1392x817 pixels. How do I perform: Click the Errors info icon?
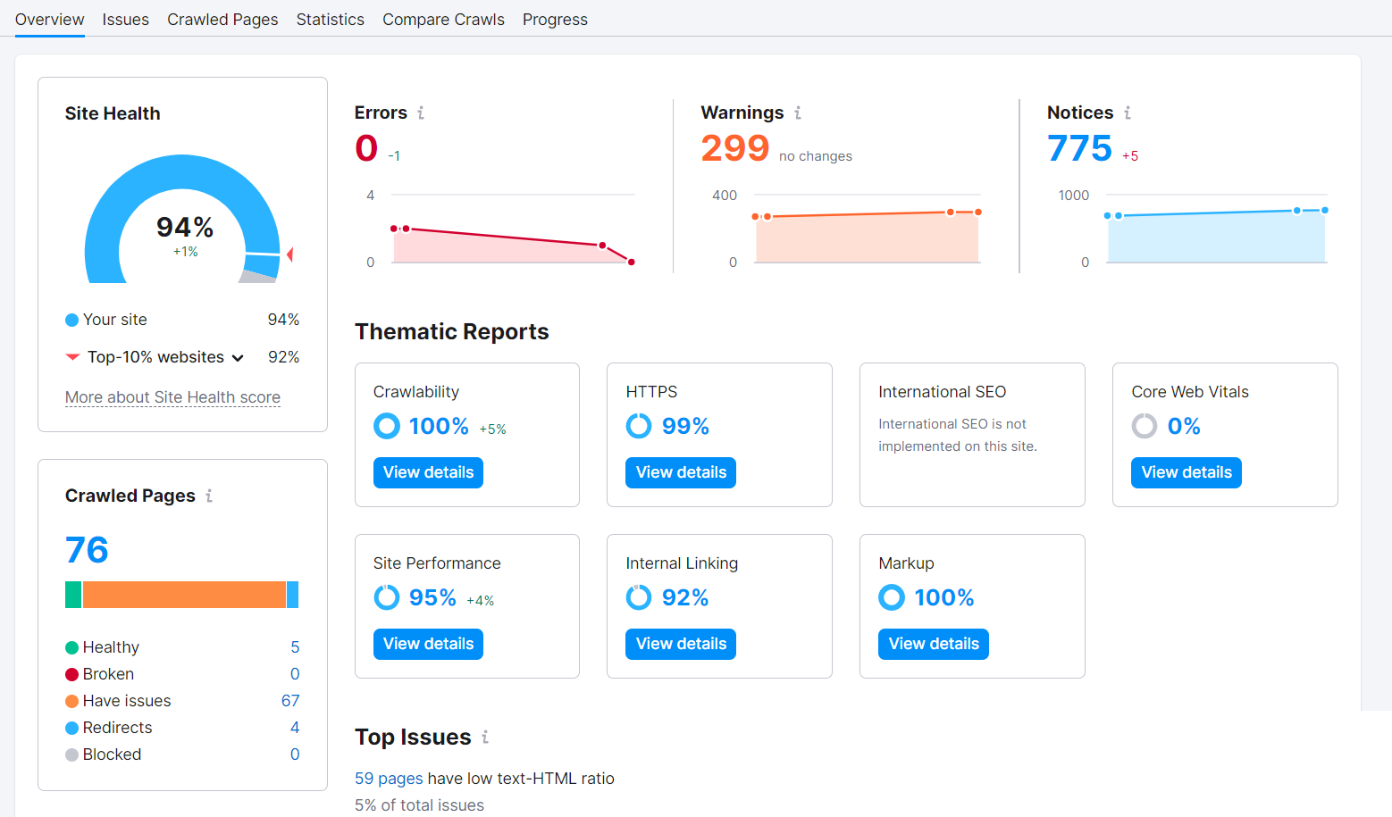pyautogui.click(x=421, y=113)
